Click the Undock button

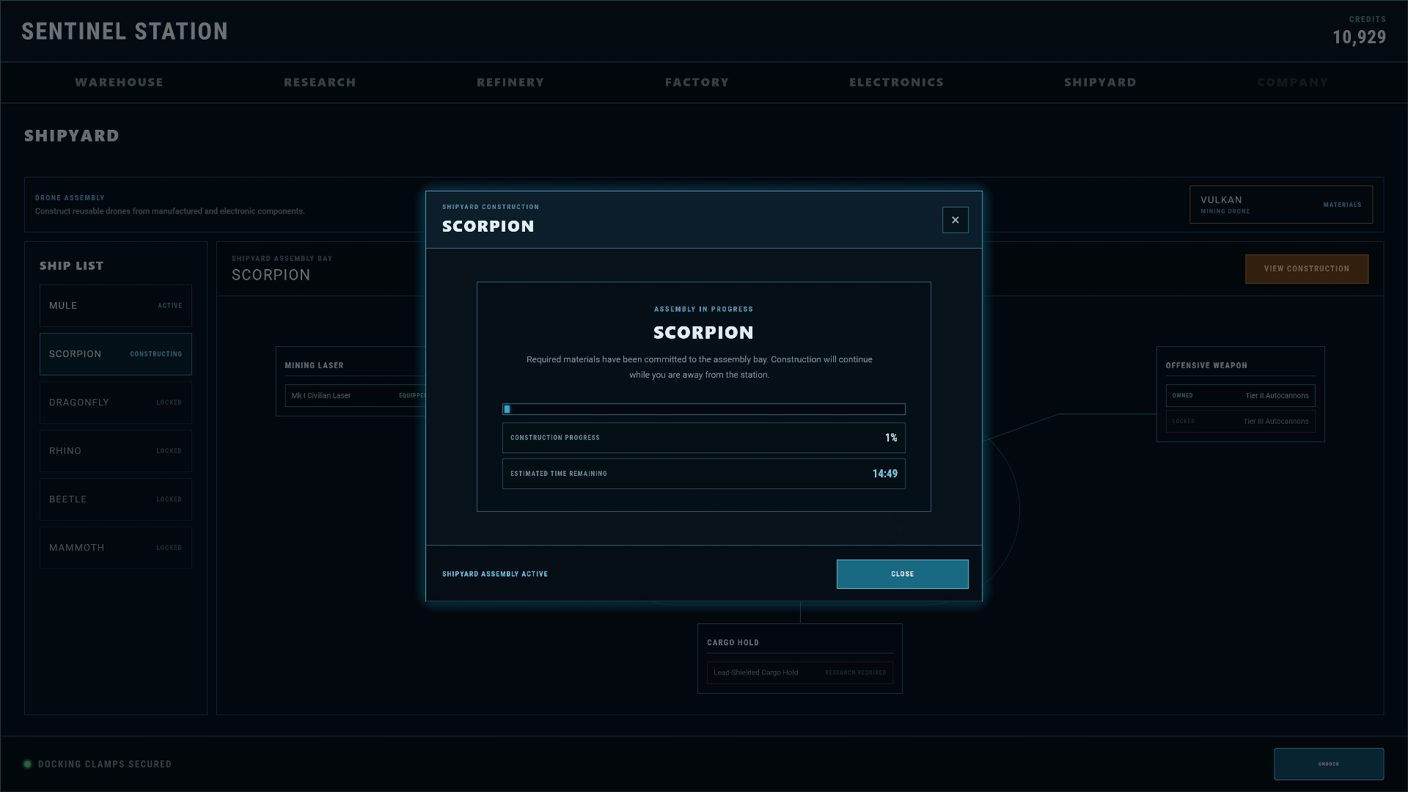1329,764
